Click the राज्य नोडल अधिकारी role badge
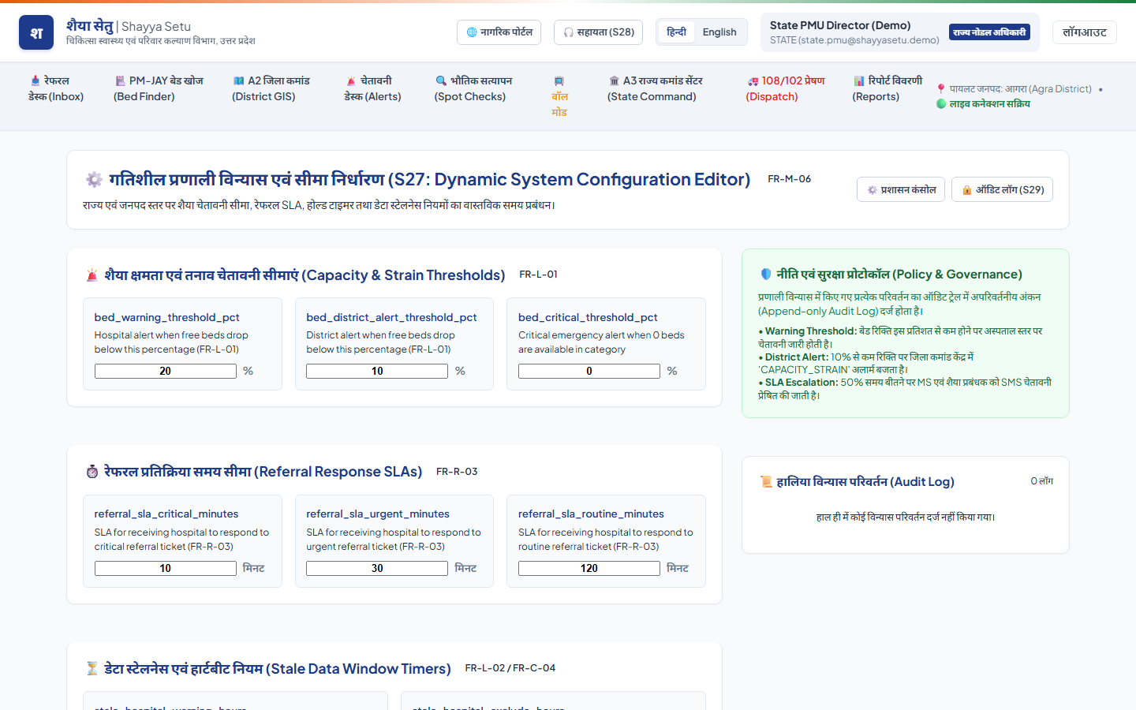Screen dimensions: 1136x710 [989, 32]
